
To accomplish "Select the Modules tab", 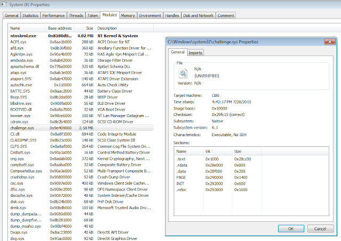I will click(x=110, y=15).
